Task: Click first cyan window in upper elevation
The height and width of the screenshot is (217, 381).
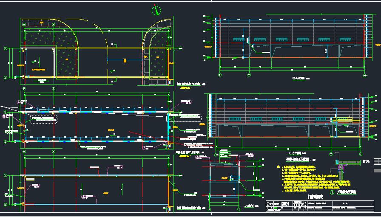Action: [x=238, y=40]
